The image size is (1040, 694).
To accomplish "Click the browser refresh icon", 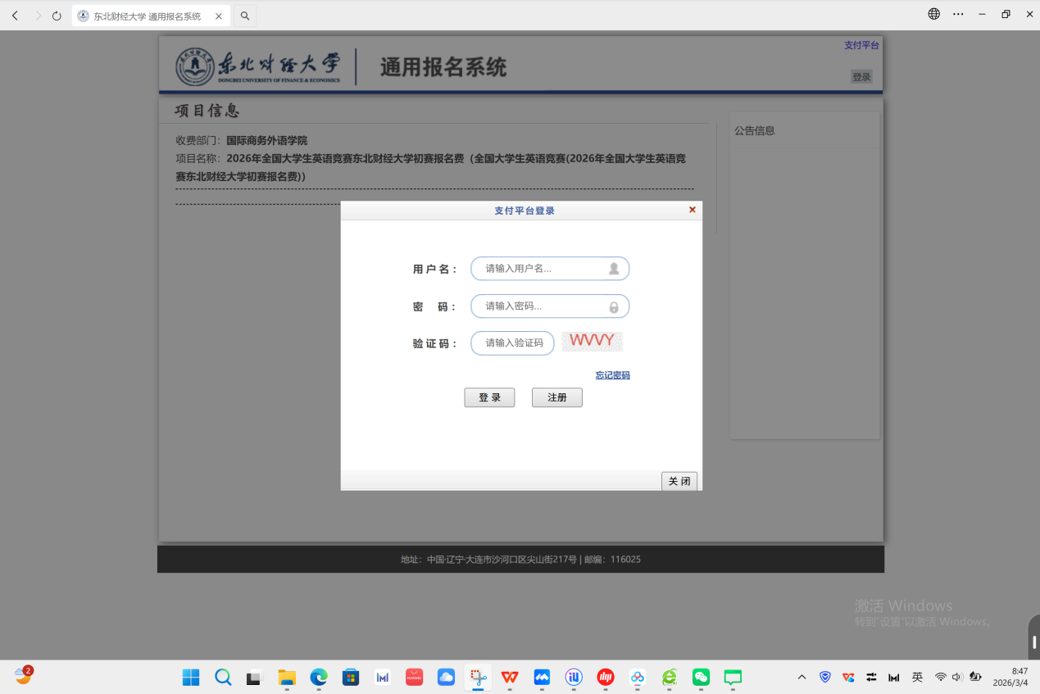I will [57, 16].
